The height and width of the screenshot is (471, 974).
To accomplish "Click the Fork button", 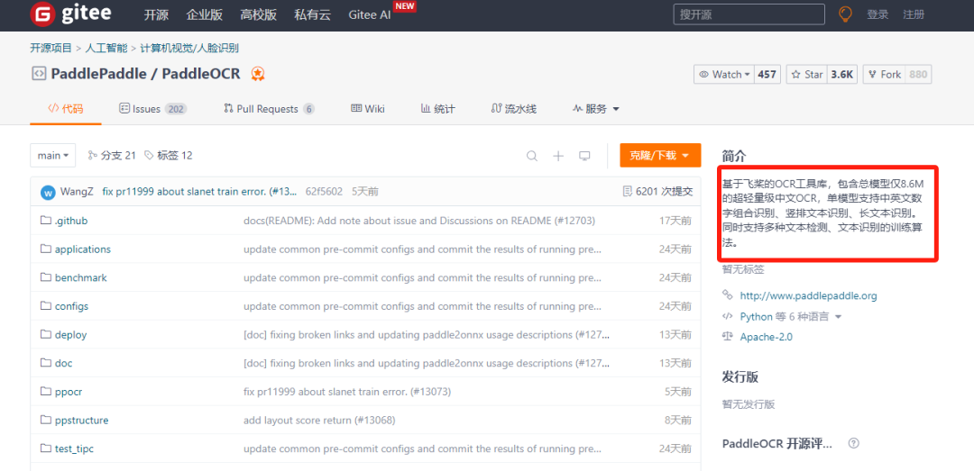I will 884,75.
